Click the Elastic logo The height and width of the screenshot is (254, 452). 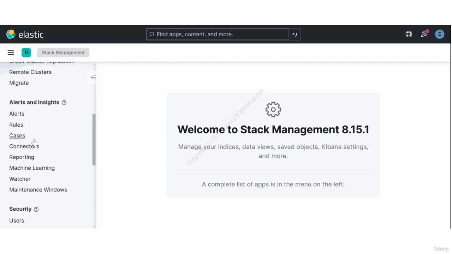[x=25, y=34]
